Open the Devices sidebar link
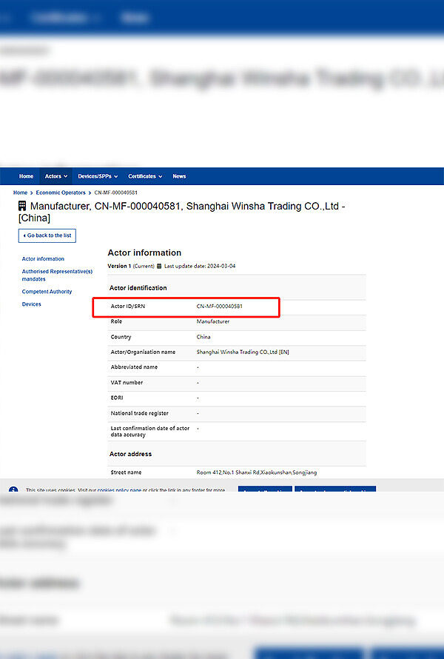Screen dimensions: 444x659 31,304
